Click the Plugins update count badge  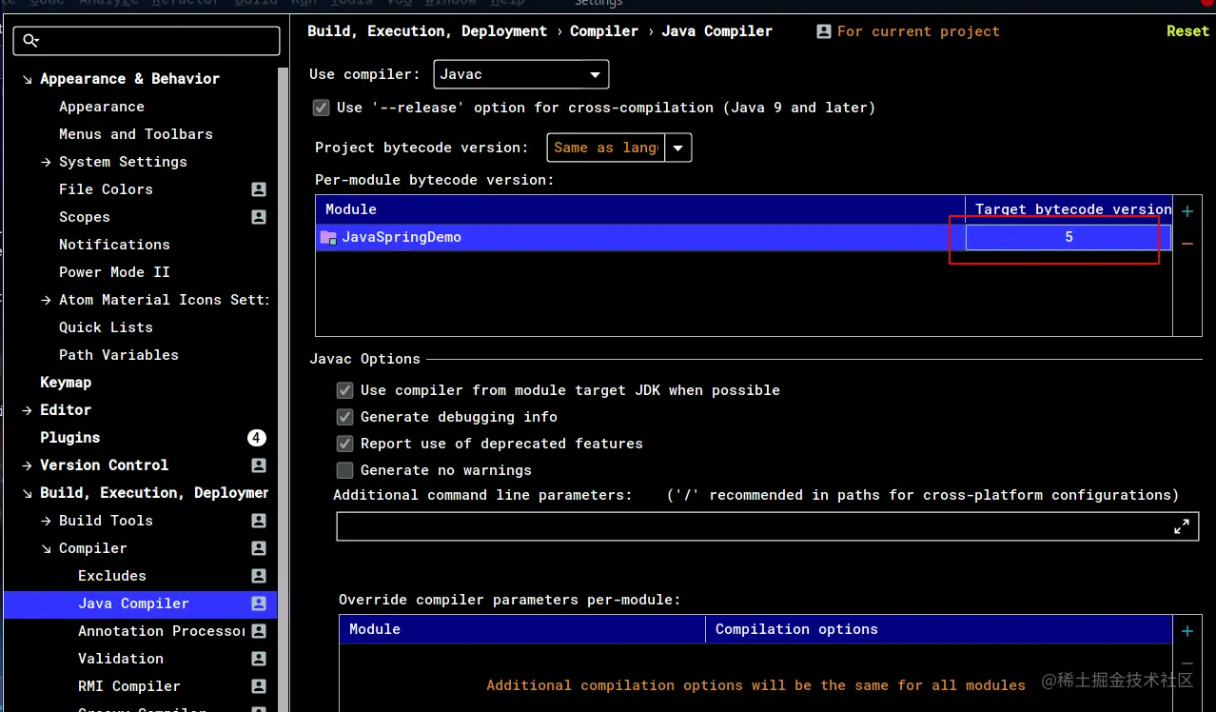(x=257, y=438)
